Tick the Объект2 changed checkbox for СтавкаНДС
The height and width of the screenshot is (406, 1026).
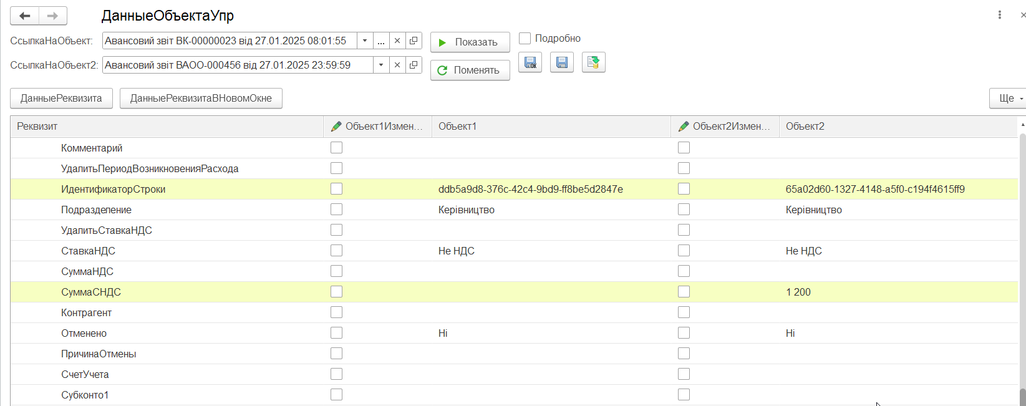click(684, 251)
